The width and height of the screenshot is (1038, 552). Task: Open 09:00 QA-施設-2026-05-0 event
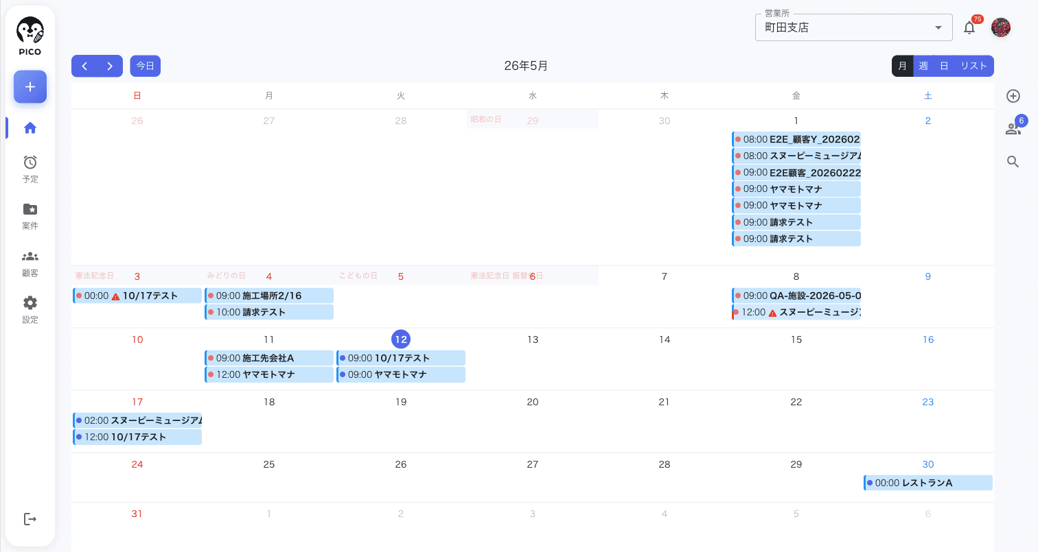click(x=796, y=296)
